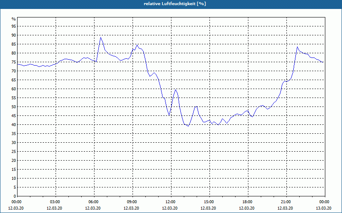This screenshot has height=213, width=342.
Task: Click the 12.03.20 date beneath 21:00
Action: 285,208
